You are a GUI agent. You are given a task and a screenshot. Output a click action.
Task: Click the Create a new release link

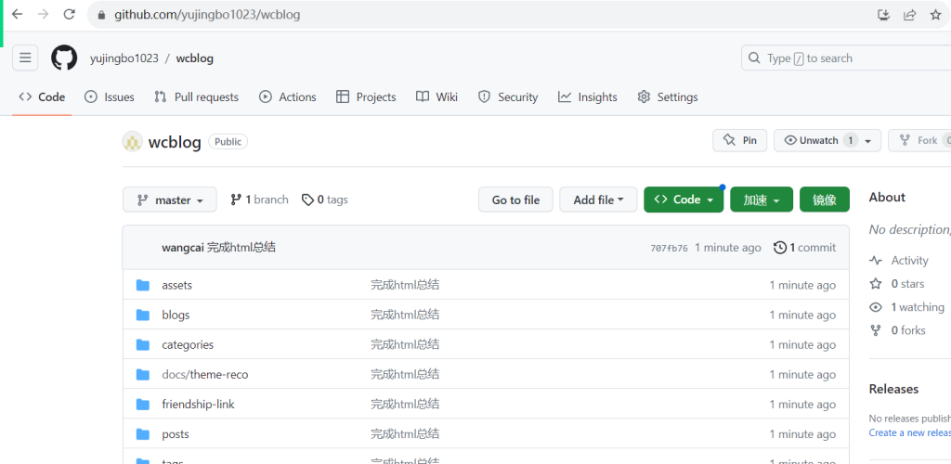pyautogui.click(x=910, y=432)
